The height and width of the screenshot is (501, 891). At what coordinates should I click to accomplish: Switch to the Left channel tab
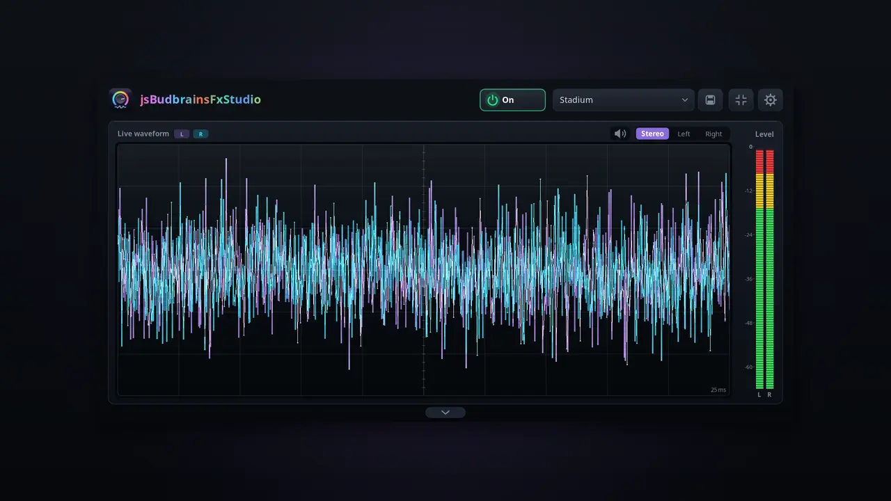coord(684,134)
